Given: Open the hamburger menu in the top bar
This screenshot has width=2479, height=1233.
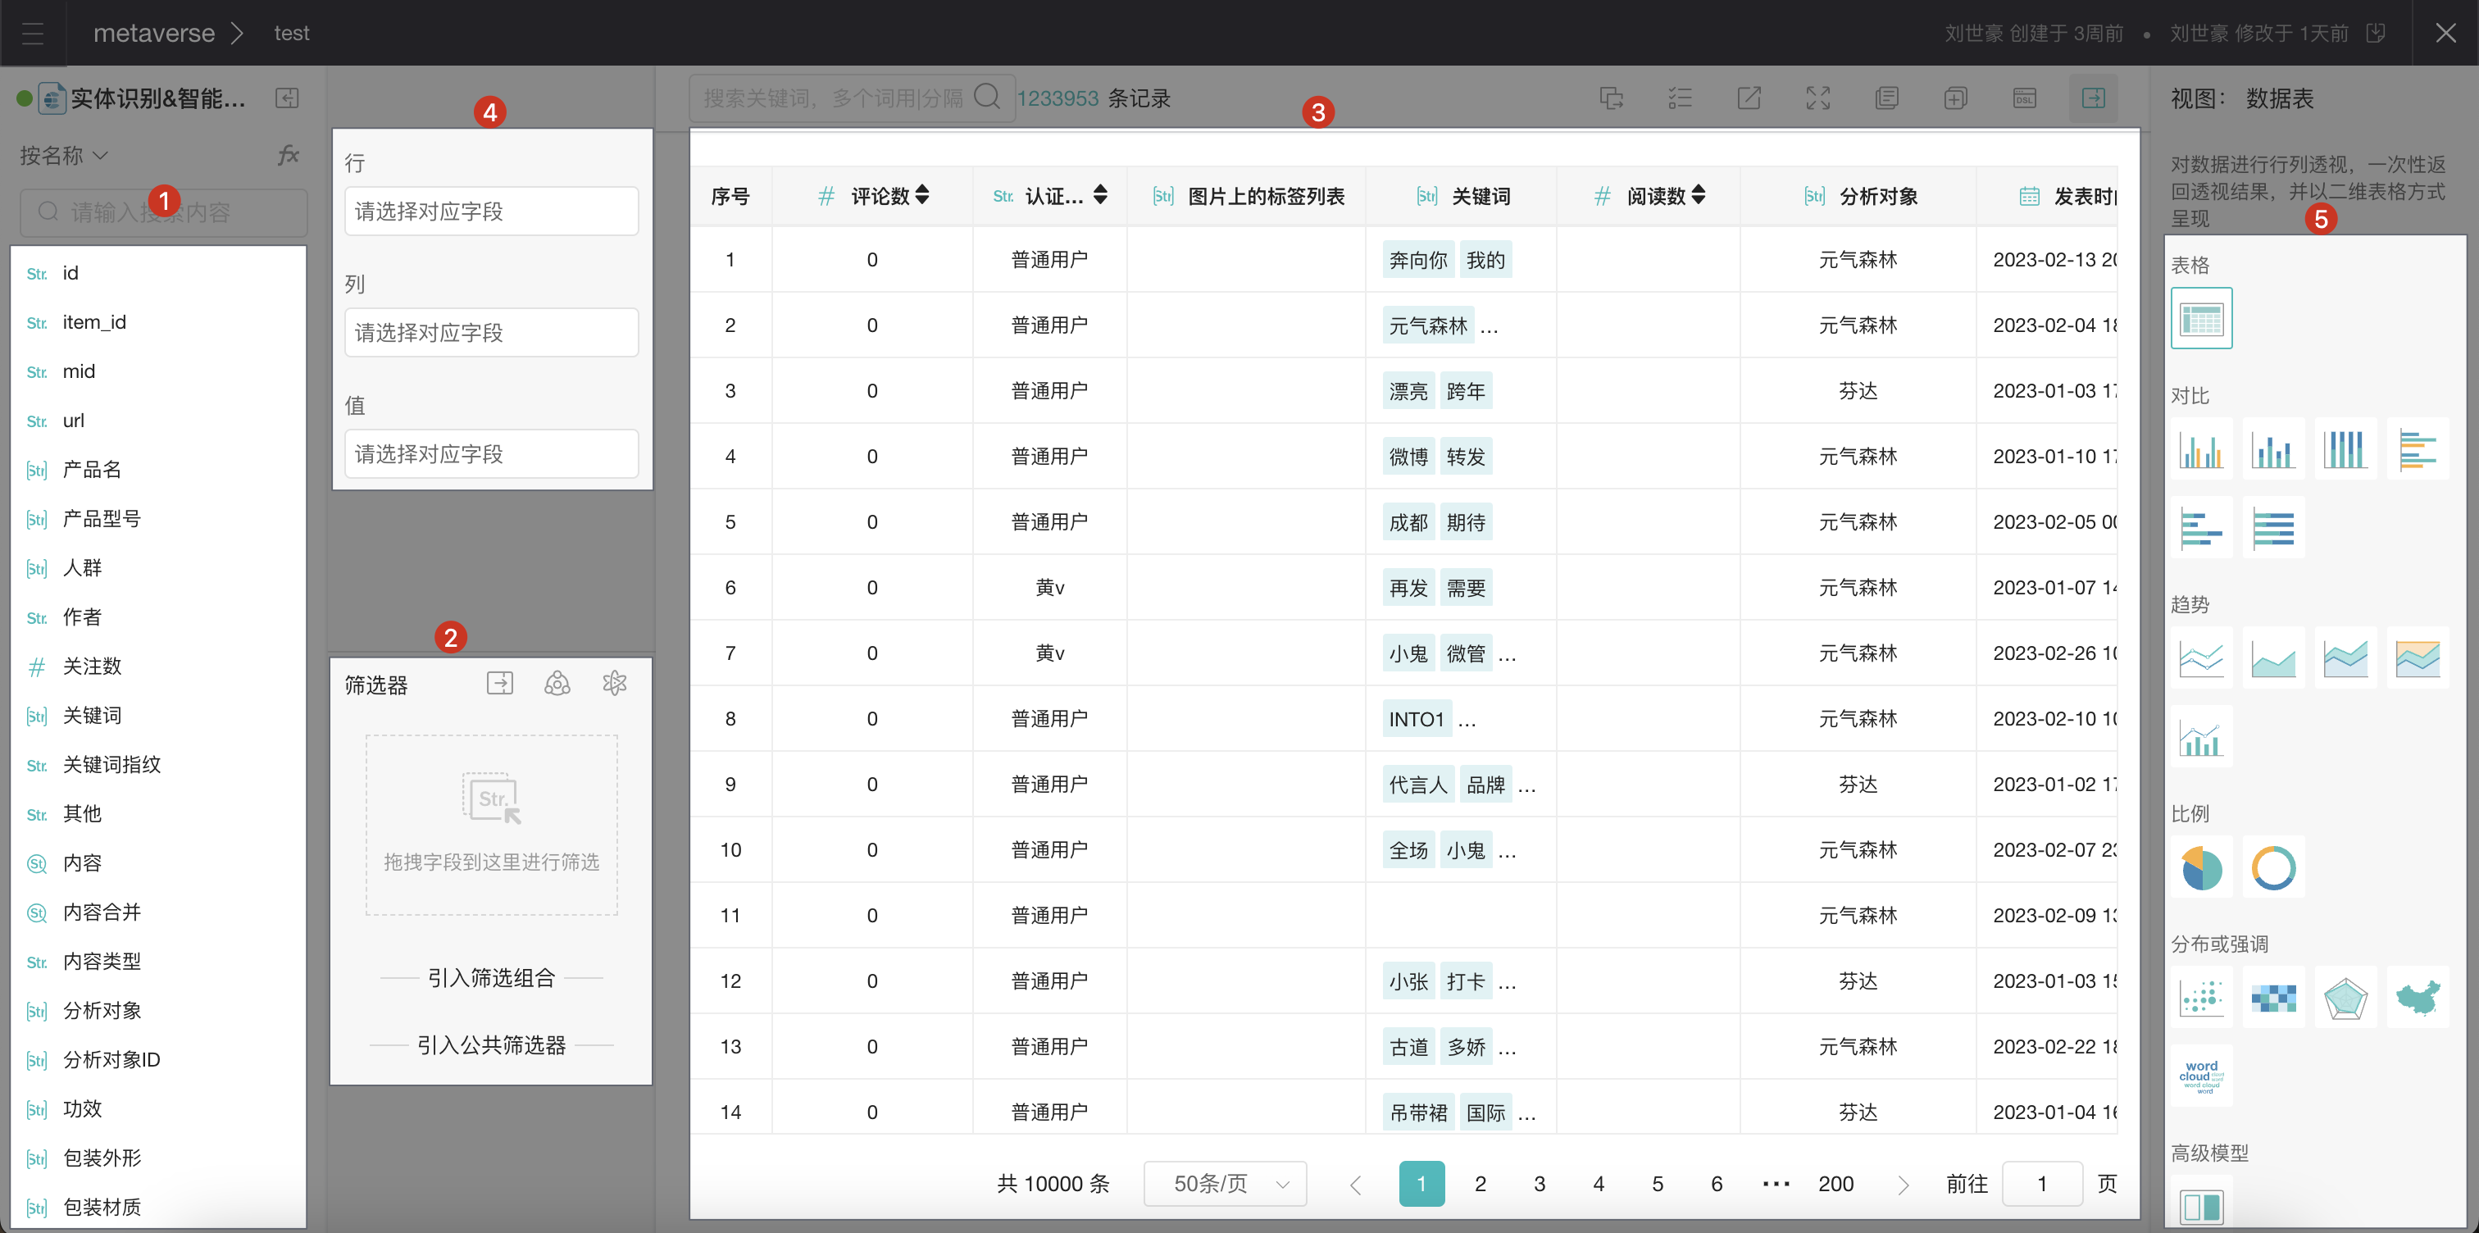Looking at the screenshot, I should tap(33, 34).
